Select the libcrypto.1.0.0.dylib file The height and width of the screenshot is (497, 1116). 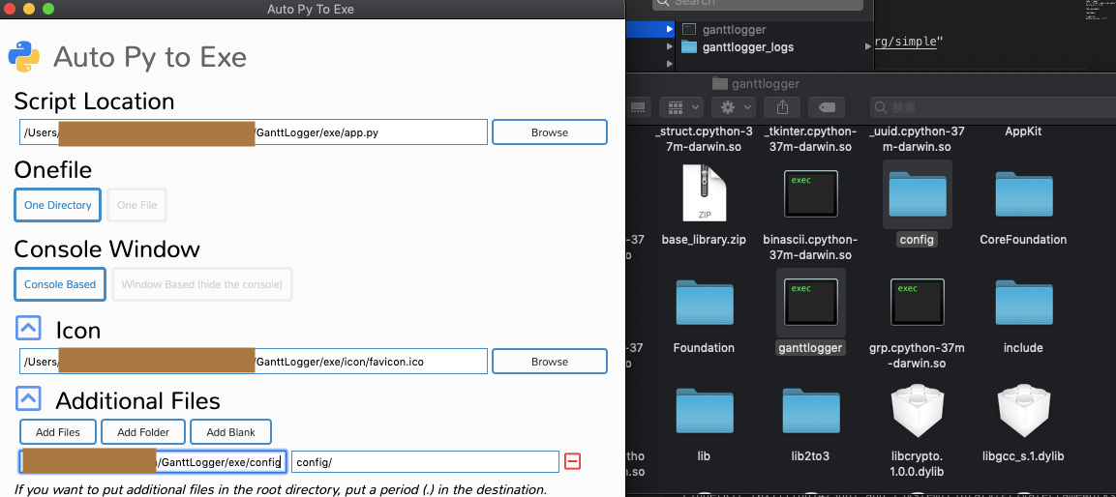coord(918,411)
